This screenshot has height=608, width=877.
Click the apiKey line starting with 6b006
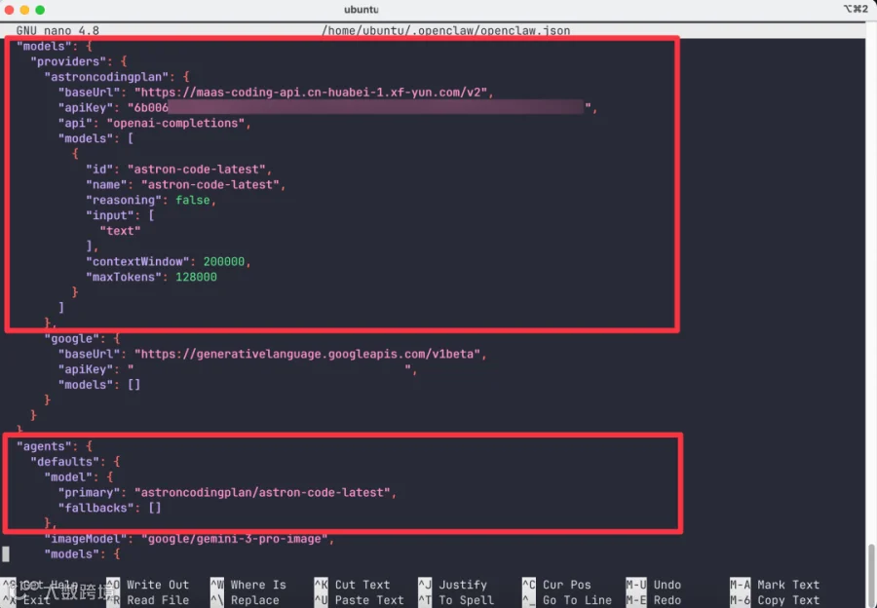coord(327,107)
